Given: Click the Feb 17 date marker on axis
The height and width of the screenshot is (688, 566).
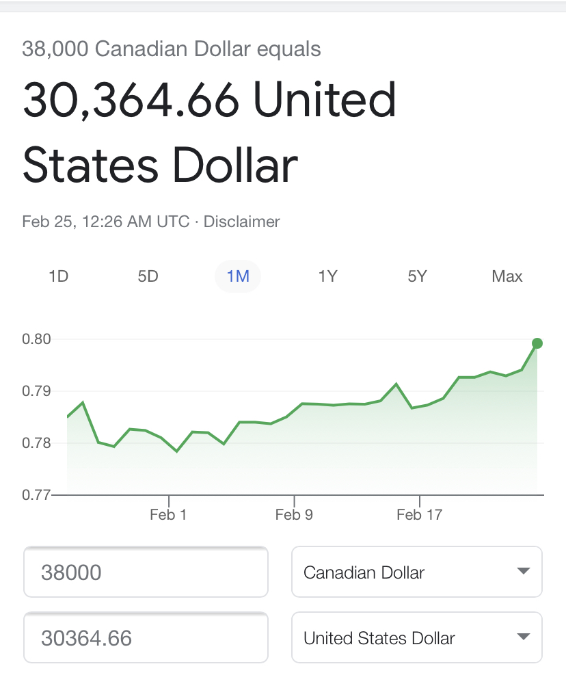Looking at the screenshot, I should click(x=419, y=514).
